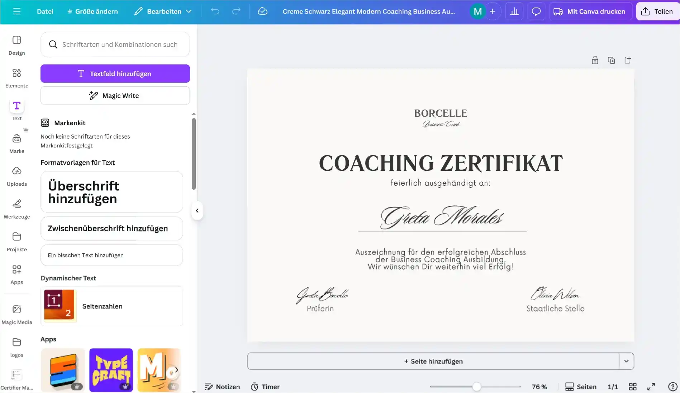Open dropdown beside Seite hinzufügen
The image size is (680, 393).
coord(627,361)
